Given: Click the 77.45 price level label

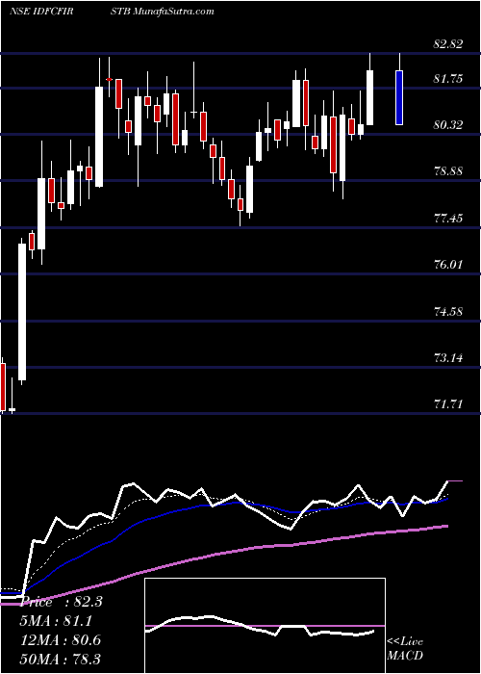Looking at the screenshot, I should click(x=448, y=218).
